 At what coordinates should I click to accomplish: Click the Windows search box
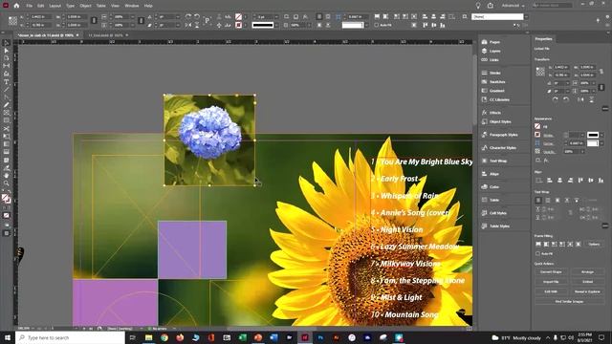click(70, 337)
